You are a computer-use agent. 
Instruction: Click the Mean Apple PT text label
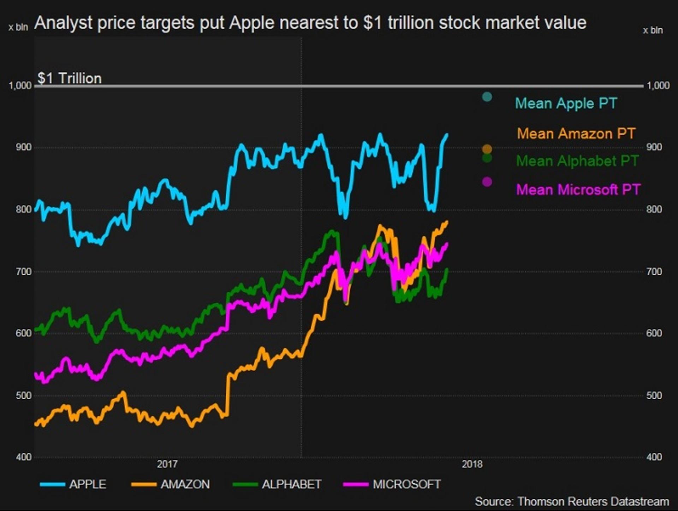pos(566,104)
